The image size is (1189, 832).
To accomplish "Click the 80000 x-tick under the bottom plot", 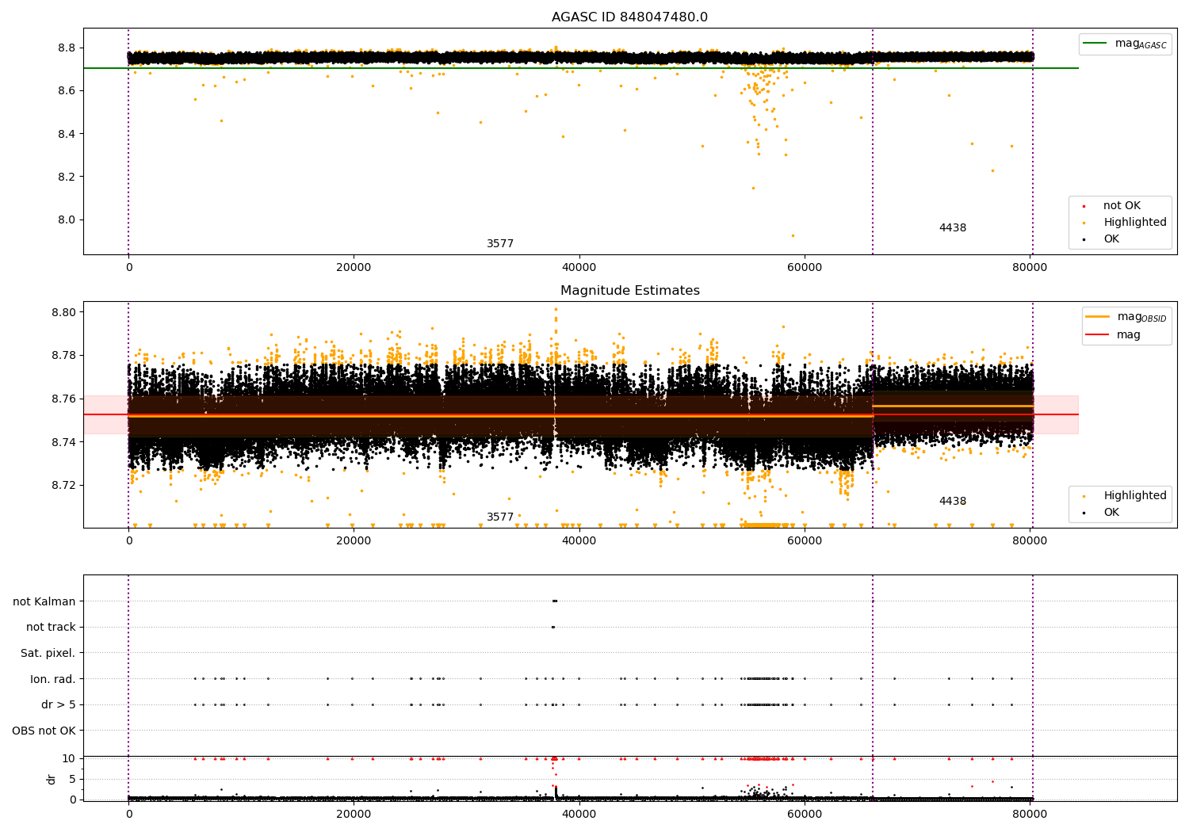I will click(x=1030, y=815).
